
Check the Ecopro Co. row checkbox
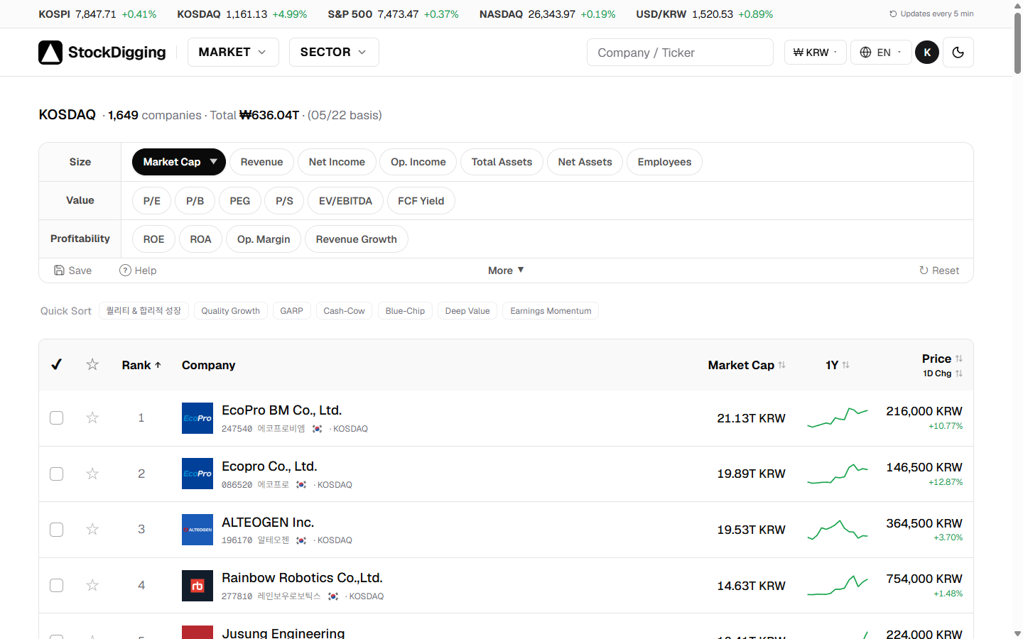(57, 474)
